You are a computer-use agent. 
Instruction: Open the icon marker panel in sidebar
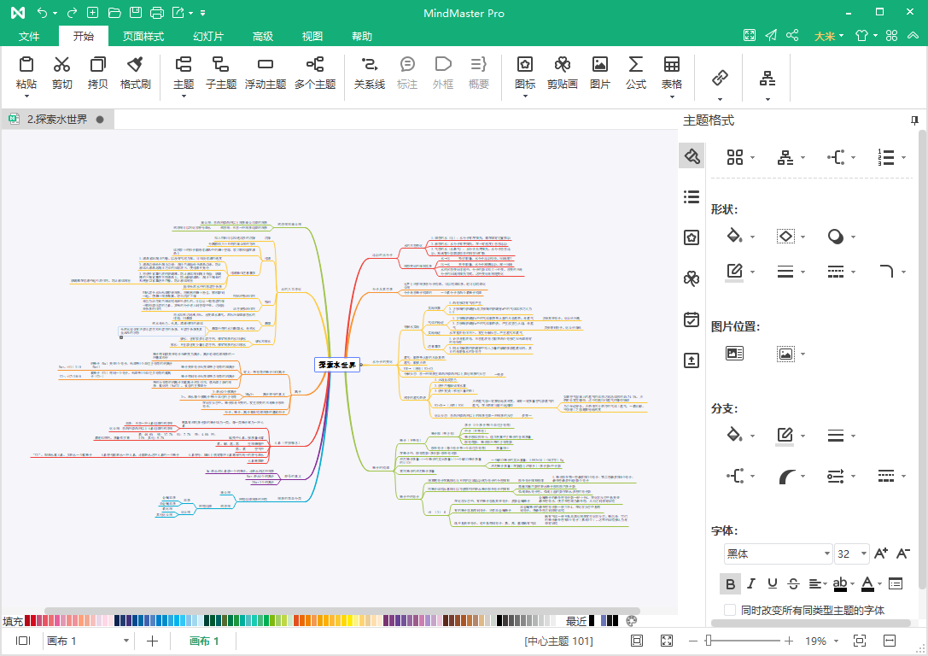tap(692, 237)
